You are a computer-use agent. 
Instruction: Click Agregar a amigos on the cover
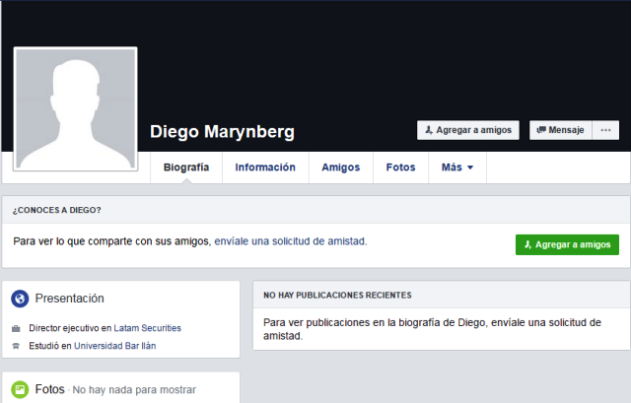468,130
